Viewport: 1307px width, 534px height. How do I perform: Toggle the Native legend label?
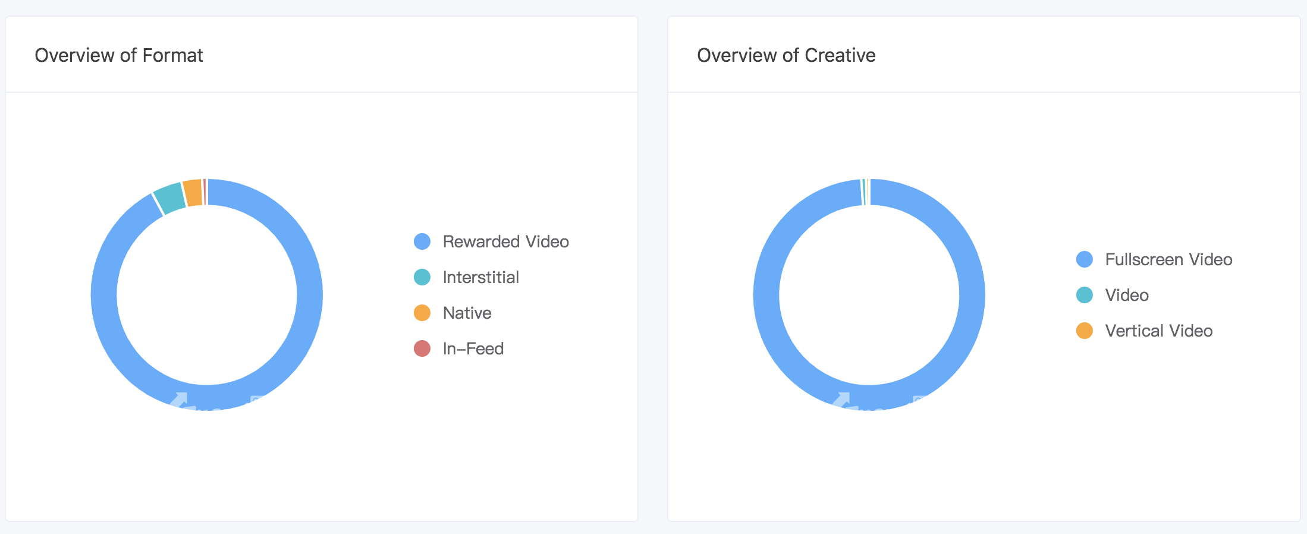click(x=467, y=313)
